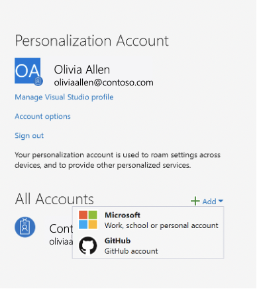Viewport: 257px width, 289px height.
Task: Select the 'GitHub account' description line
Action: pyautogui.click(x=131, y=251)
